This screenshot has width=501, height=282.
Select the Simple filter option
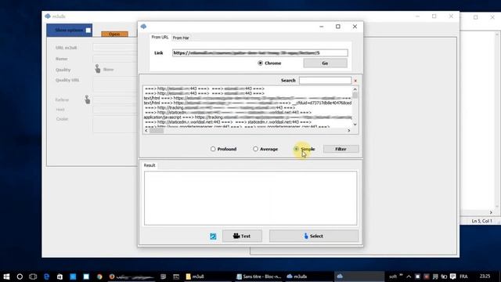pos(305,149)
